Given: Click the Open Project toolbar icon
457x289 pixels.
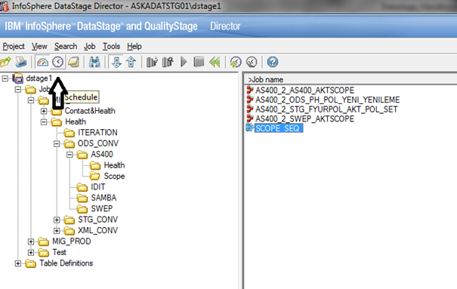Looking at the screenshot, I should pos(5,62).
